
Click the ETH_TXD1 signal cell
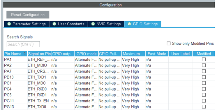pos(39,77)
